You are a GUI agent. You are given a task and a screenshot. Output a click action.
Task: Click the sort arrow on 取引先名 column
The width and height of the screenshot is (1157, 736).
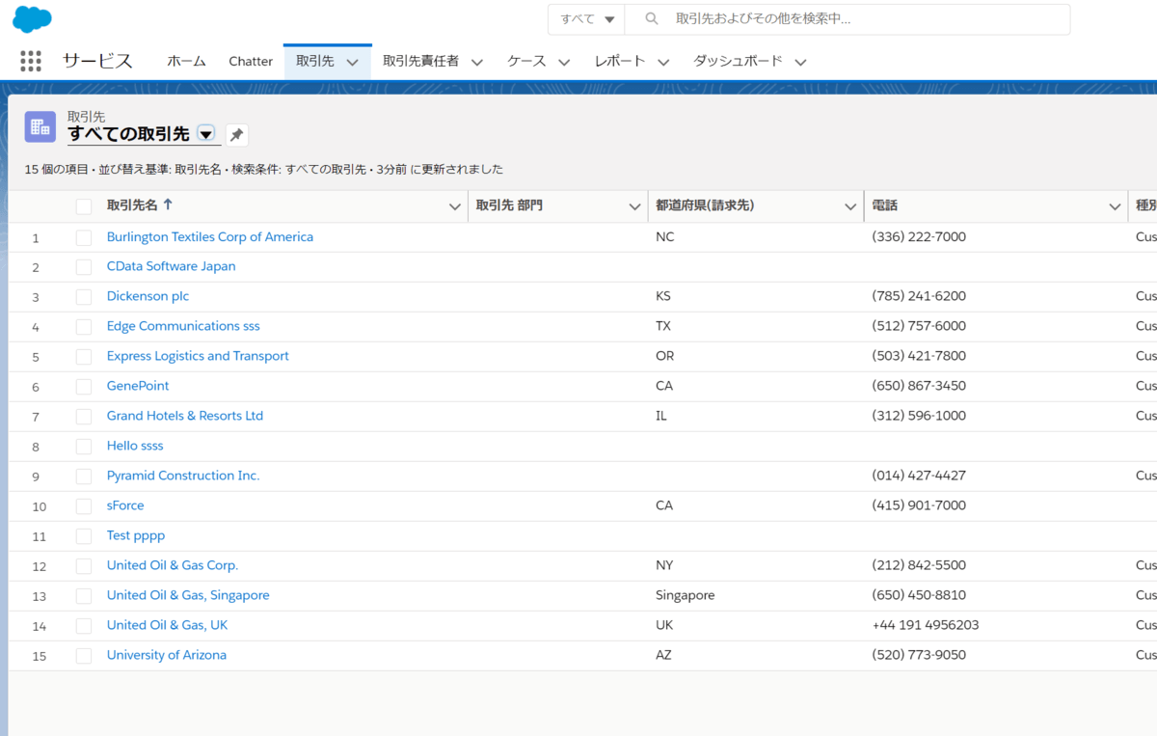168,205
